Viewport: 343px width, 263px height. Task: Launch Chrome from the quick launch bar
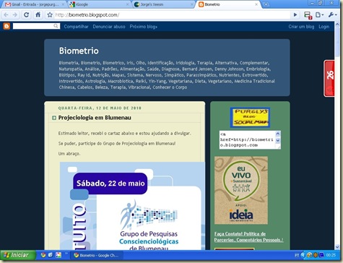(x=43, y=255)
